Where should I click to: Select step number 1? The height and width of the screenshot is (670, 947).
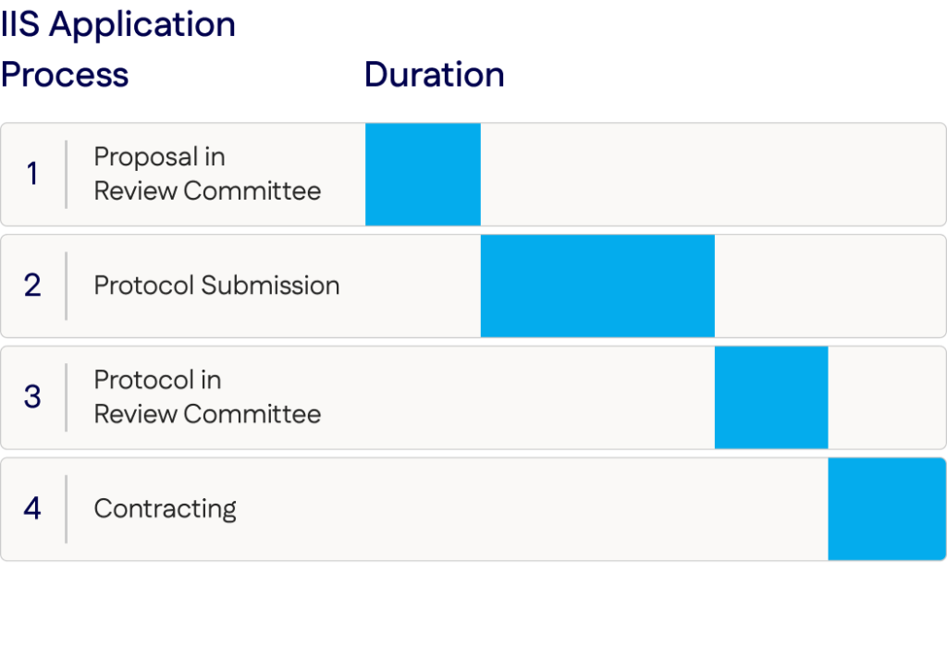pos(32,174)
